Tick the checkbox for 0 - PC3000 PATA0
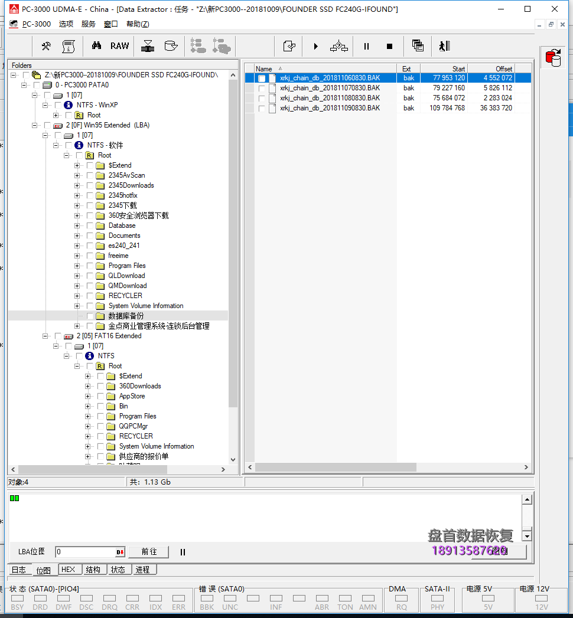 (37, 85)
